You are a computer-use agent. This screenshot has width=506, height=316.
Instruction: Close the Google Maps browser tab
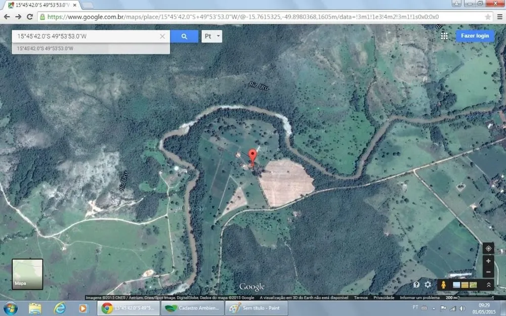(75, 5)
